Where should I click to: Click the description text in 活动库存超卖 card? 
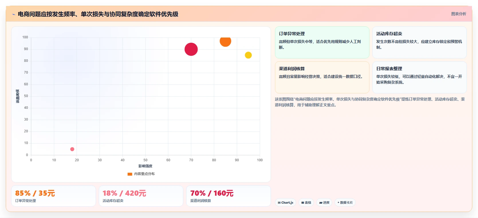[x=419, y=44]
